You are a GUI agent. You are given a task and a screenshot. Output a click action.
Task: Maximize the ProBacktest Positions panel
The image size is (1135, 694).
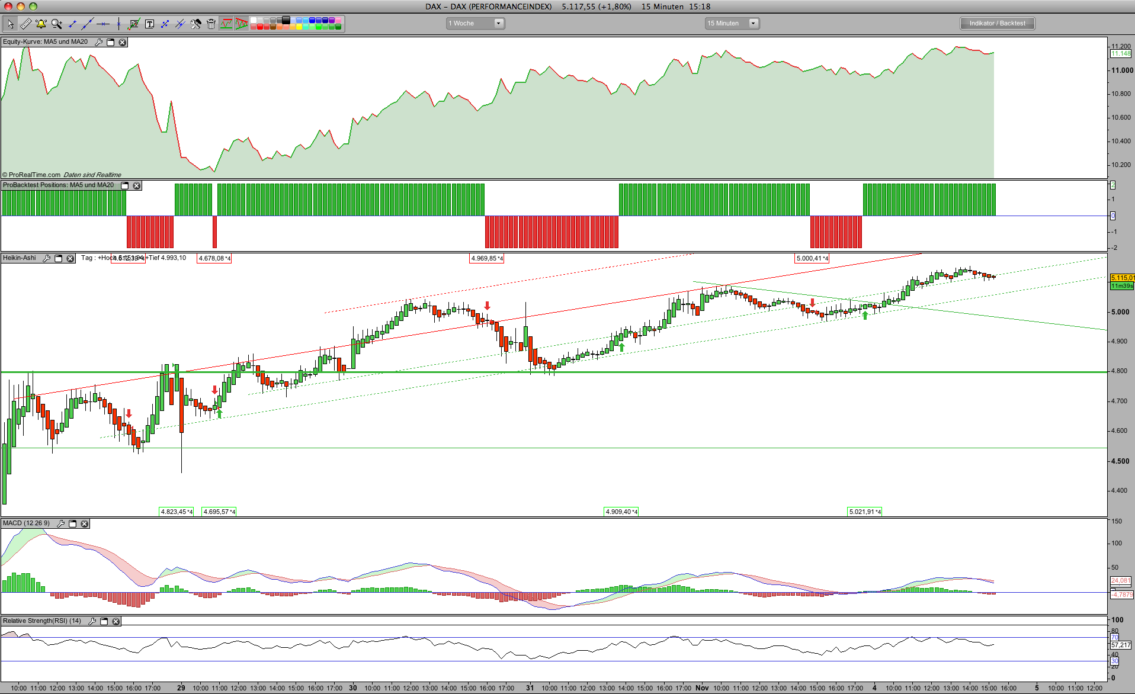click(x=125, y=185)
